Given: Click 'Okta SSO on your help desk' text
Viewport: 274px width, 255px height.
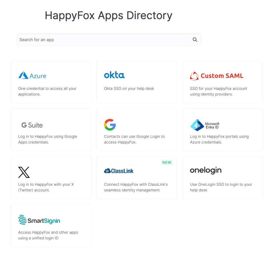Looking at the screenshot, I should point(129,88).
